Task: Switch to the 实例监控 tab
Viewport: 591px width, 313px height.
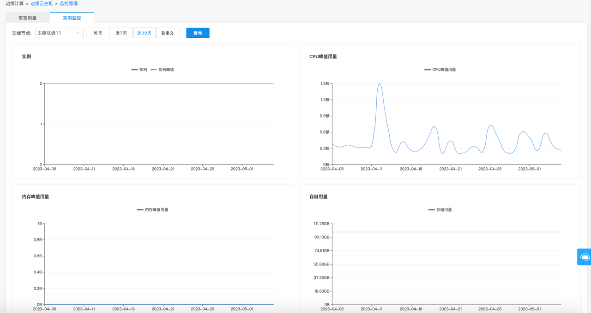Action: click(x=72, y=18)
